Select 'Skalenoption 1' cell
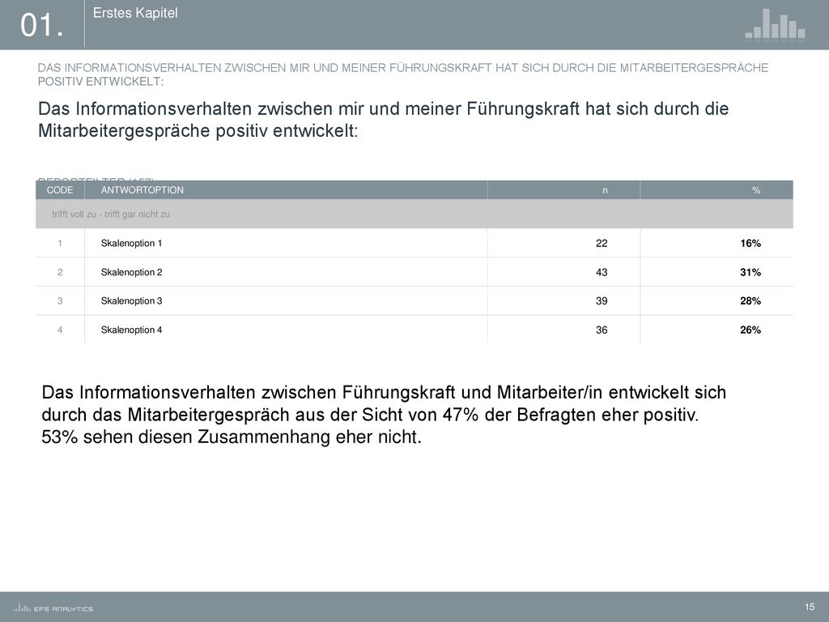The image size is (829, 622). 131,243
